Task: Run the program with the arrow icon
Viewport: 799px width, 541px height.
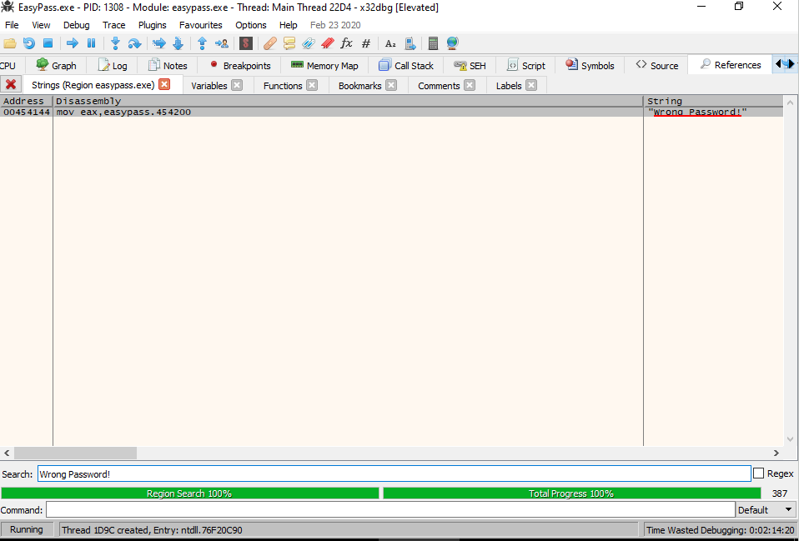Action: pos(73,43)
